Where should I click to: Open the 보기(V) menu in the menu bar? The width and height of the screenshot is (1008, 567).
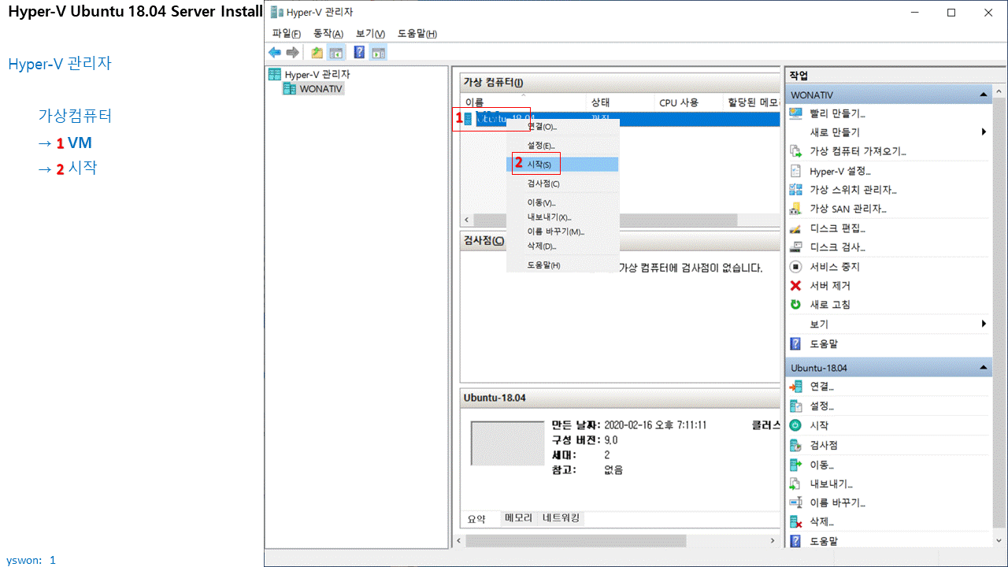pyautogui.click(x=370, y=33)
